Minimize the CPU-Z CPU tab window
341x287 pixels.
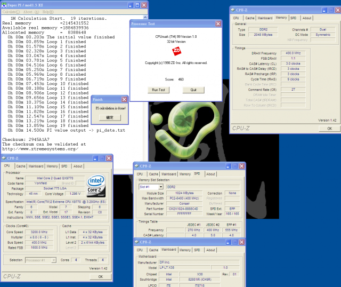pos(95,158)
